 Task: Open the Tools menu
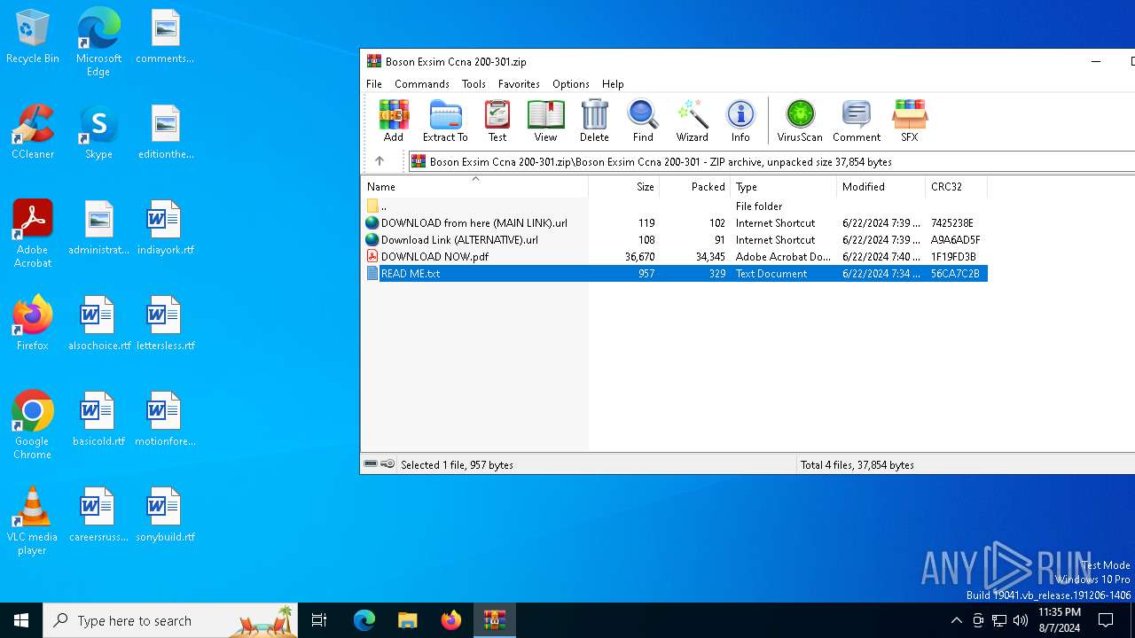pos(474,83)
